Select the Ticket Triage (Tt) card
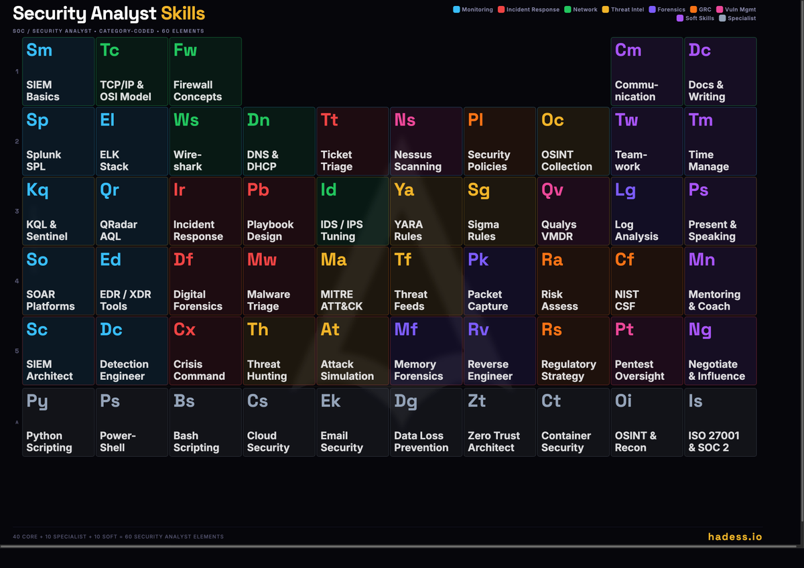Screen dimensions: 804x568 tap(353, 141)
